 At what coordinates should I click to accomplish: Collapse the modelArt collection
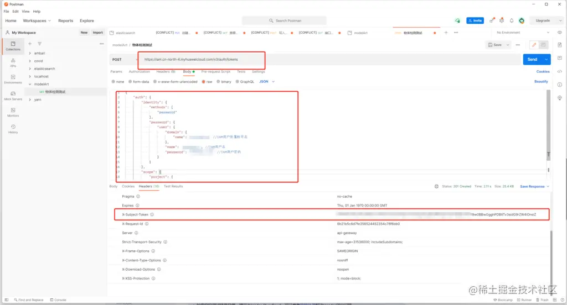30,84
